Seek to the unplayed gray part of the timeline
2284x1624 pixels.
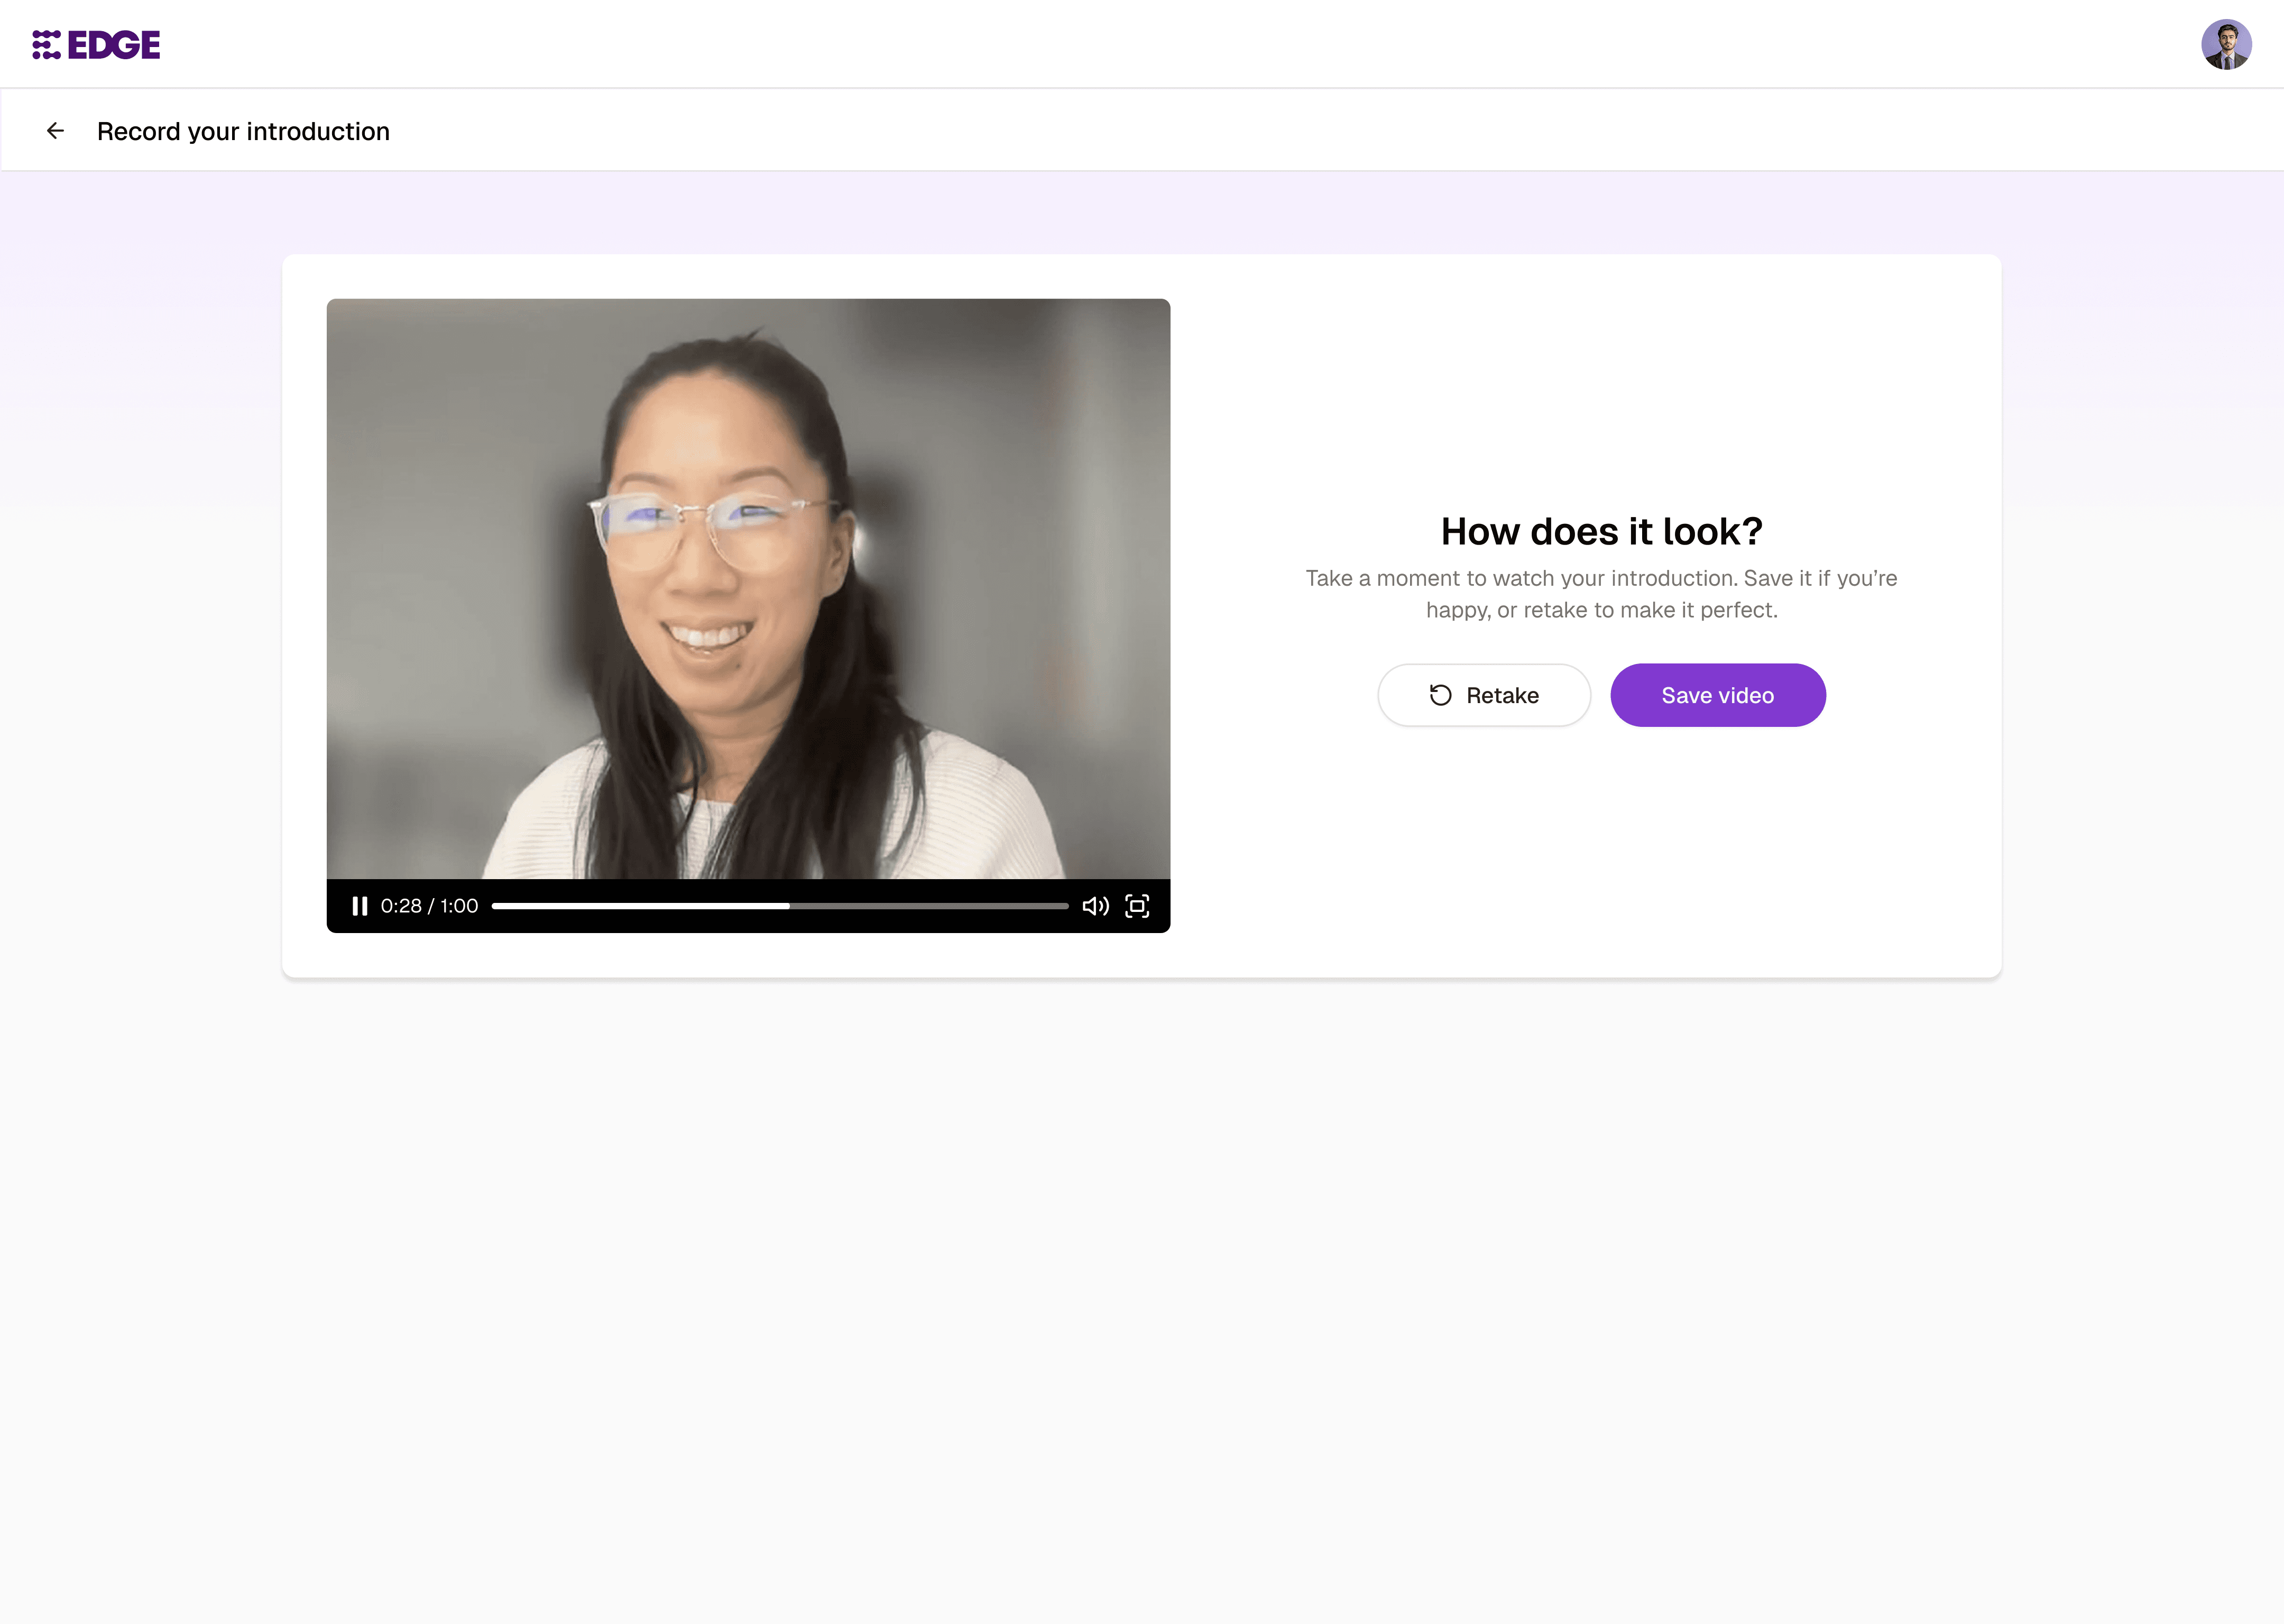coord(930,906)
